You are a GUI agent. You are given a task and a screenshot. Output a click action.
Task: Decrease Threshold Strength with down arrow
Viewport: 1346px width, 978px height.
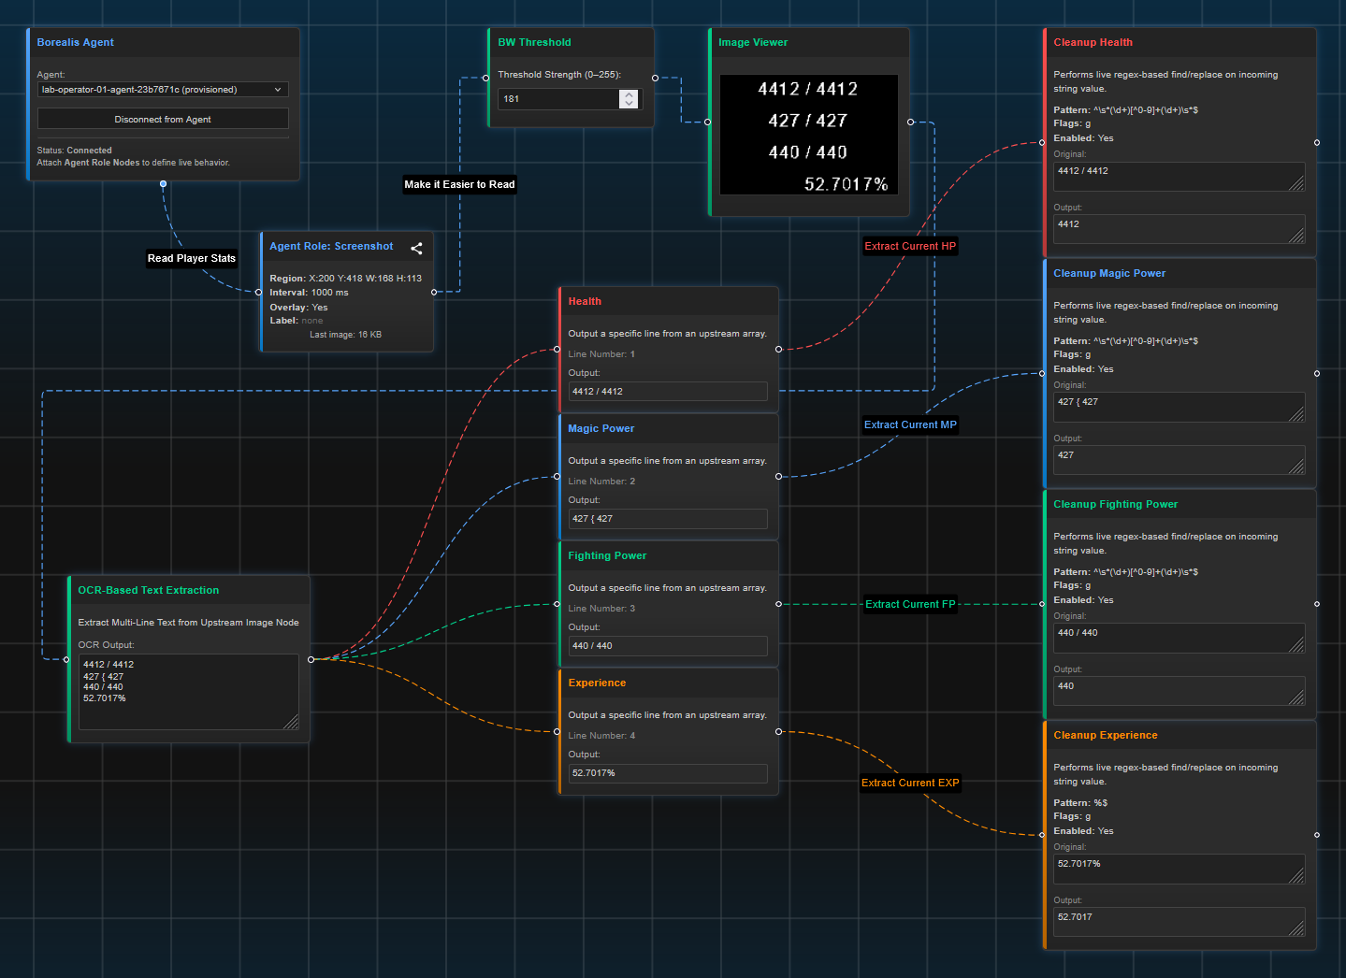coord(630,103)
